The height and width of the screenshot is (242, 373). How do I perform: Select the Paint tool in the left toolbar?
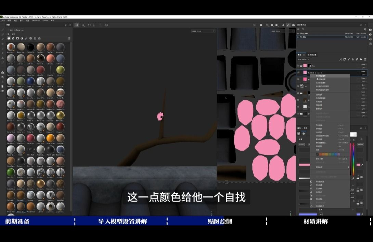2,30
